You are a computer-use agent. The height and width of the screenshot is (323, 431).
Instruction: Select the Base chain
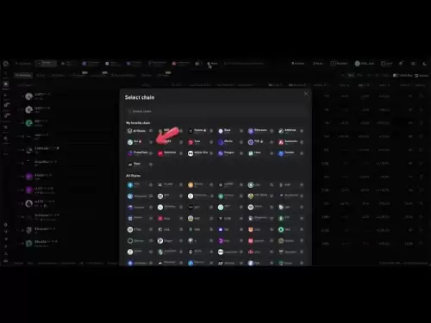[224, 131]
